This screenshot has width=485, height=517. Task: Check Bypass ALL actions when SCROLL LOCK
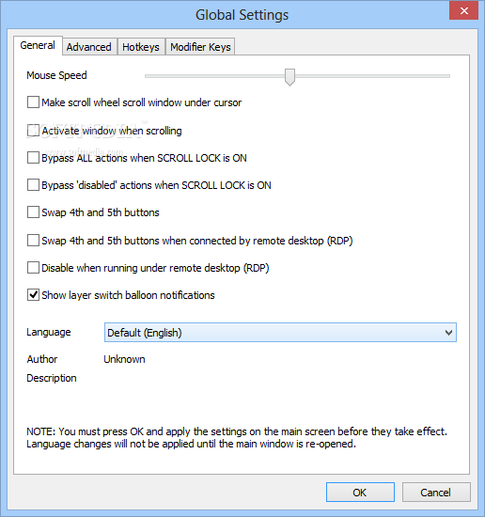tap(33, 158)
